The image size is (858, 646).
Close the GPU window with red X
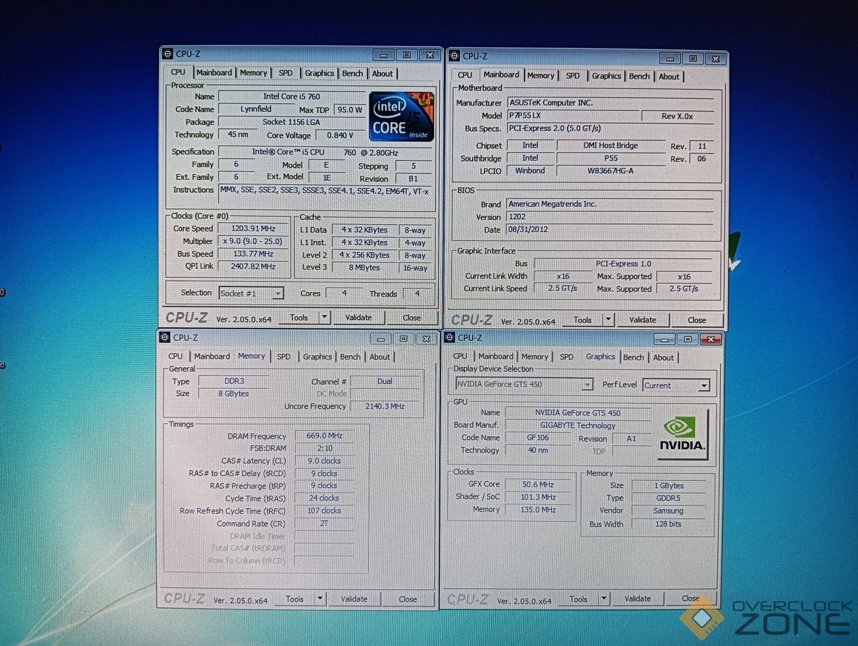(x=711, y=339)
